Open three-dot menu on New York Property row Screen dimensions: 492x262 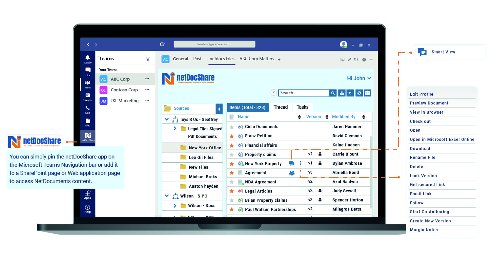click(x=300, y=163)
